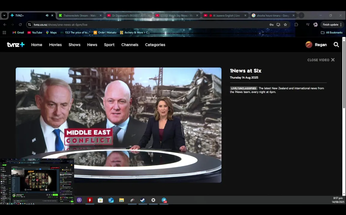Open the TVNZ+ search magnifier
346x215 pixels.
click(336, 44)
